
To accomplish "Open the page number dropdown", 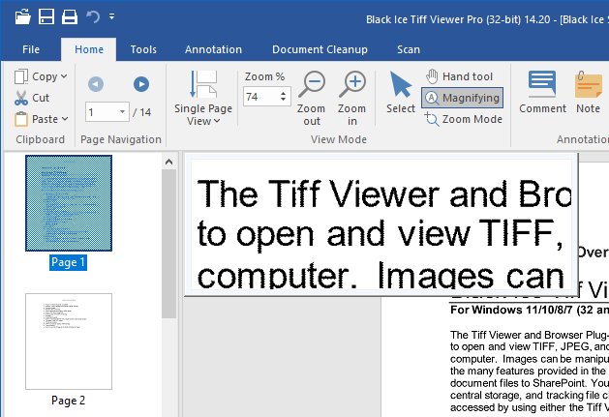I will point(122,112).
